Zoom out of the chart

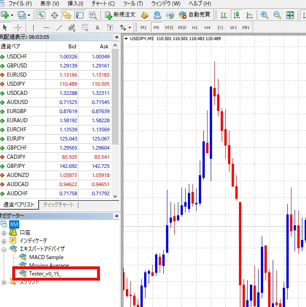(x=277, y=15)
